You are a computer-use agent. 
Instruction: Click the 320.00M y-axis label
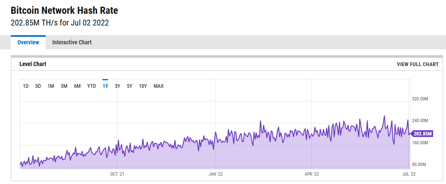point(420,99)
